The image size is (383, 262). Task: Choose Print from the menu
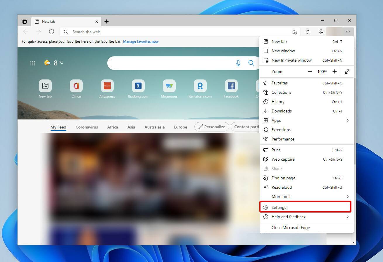point(306,150)
